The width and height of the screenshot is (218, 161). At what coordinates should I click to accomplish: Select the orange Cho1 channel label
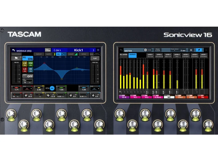click(x=181, y=97)
